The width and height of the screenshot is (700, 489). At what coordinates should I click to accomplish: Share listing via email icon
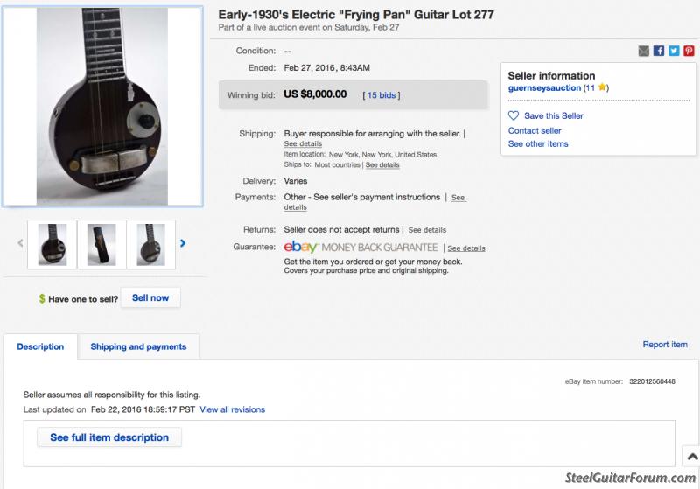(643, 51)
